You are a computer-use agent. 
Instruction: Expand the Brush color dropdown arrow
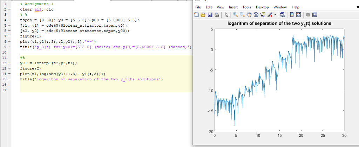pyautogui.click(x=275, y=15)
